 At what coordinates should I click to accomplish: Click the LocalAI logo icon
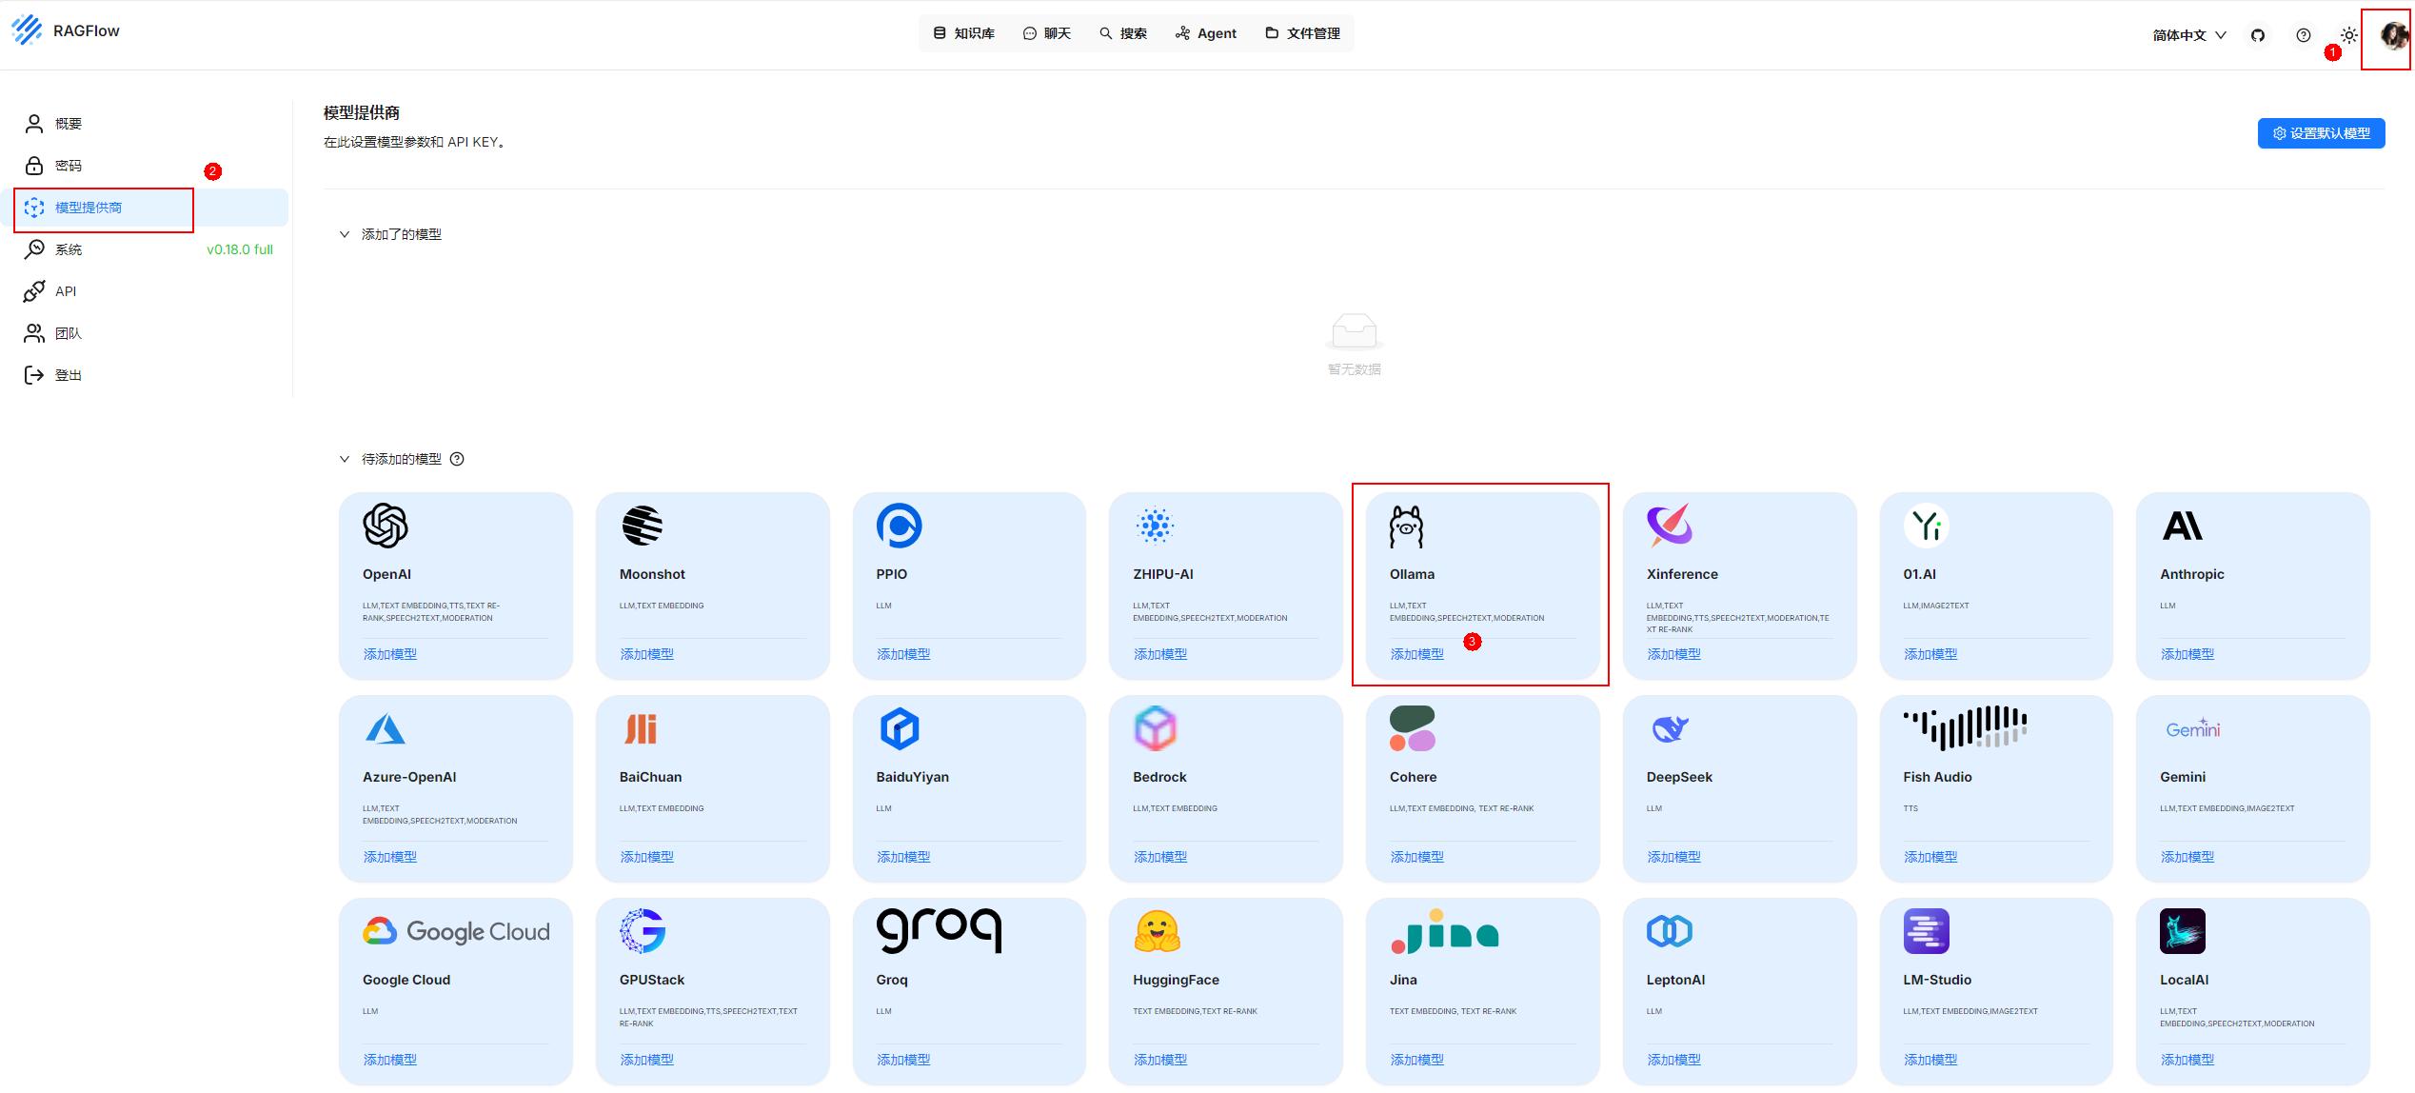pos(2183,931)
